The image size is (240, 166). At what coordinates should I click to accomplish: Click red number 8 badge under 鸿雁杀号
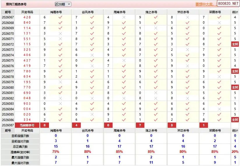coord(44,125)
